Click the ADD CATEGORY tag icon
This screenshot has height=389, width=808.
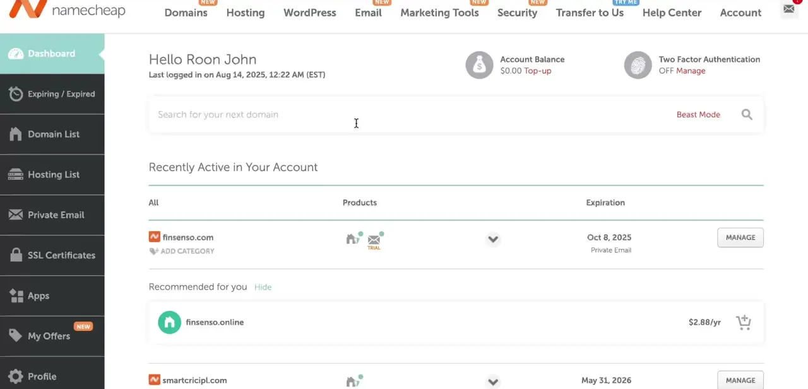point(153,251)
